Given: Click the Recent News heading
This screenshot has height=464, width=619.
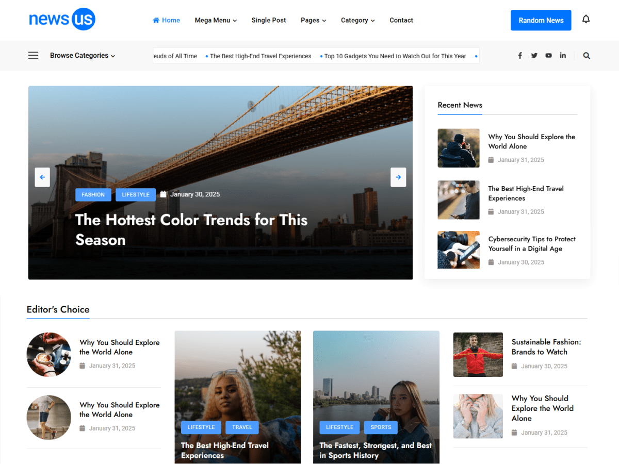Looking at the screenshot, I should point(460,105).
